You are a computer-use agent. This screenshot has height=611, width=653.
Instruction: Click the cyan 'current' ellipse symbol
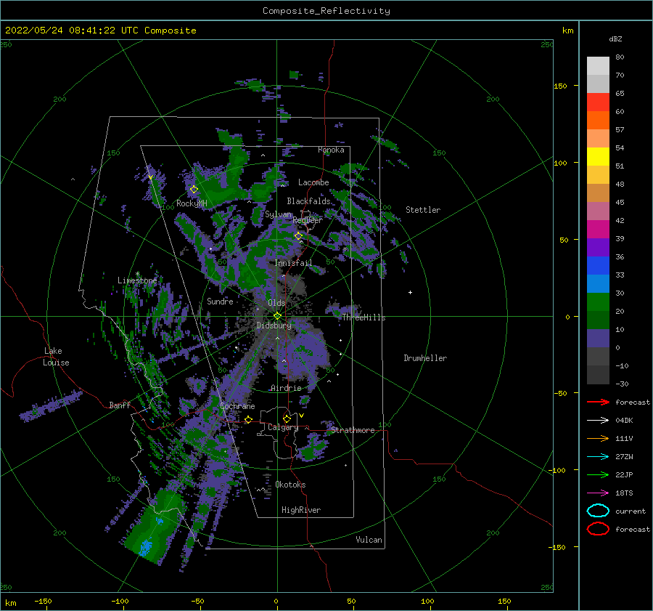(x=598, y=511)
